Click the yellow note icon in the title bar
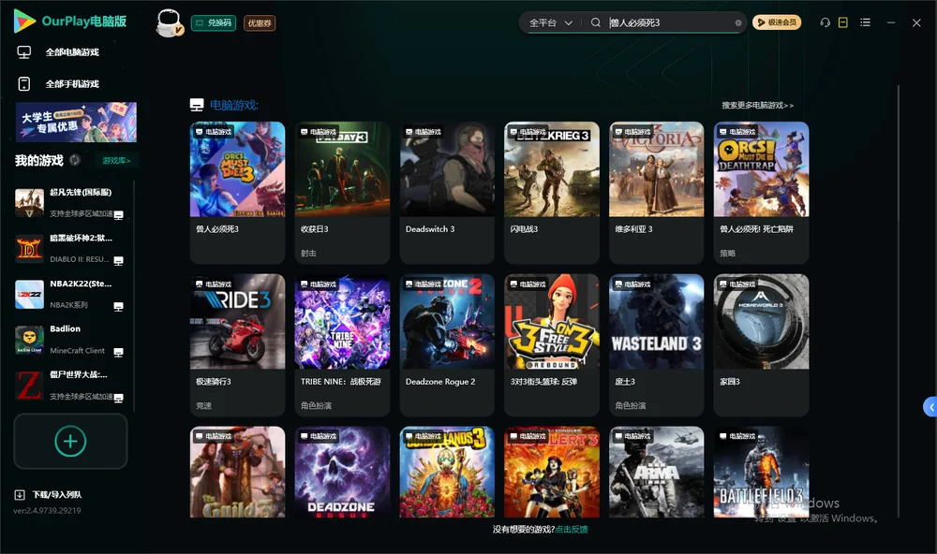 (842, 22)
